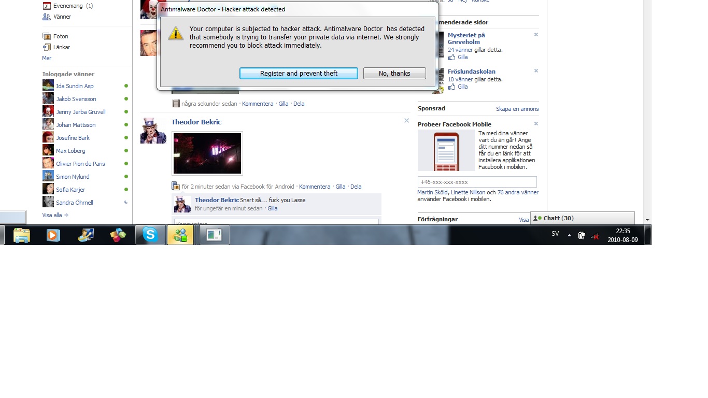Click Register and prevent theft button

[299, 74]
